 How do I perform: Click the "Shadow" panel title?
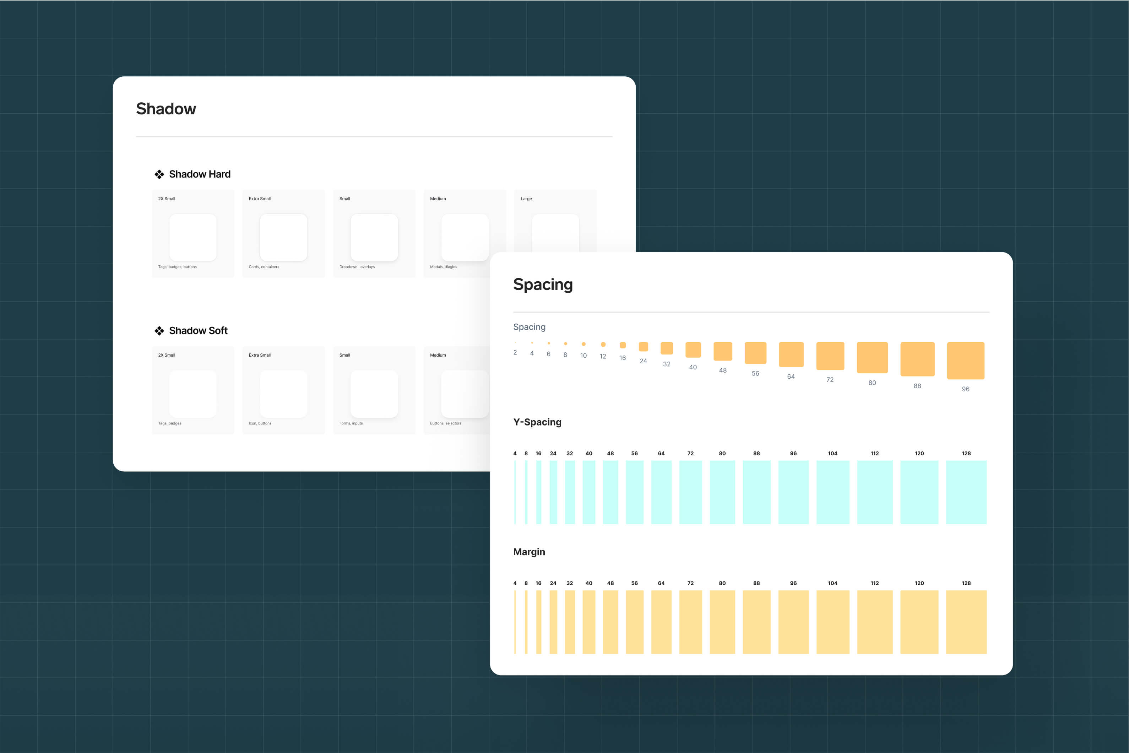click(x=166, y=109)
